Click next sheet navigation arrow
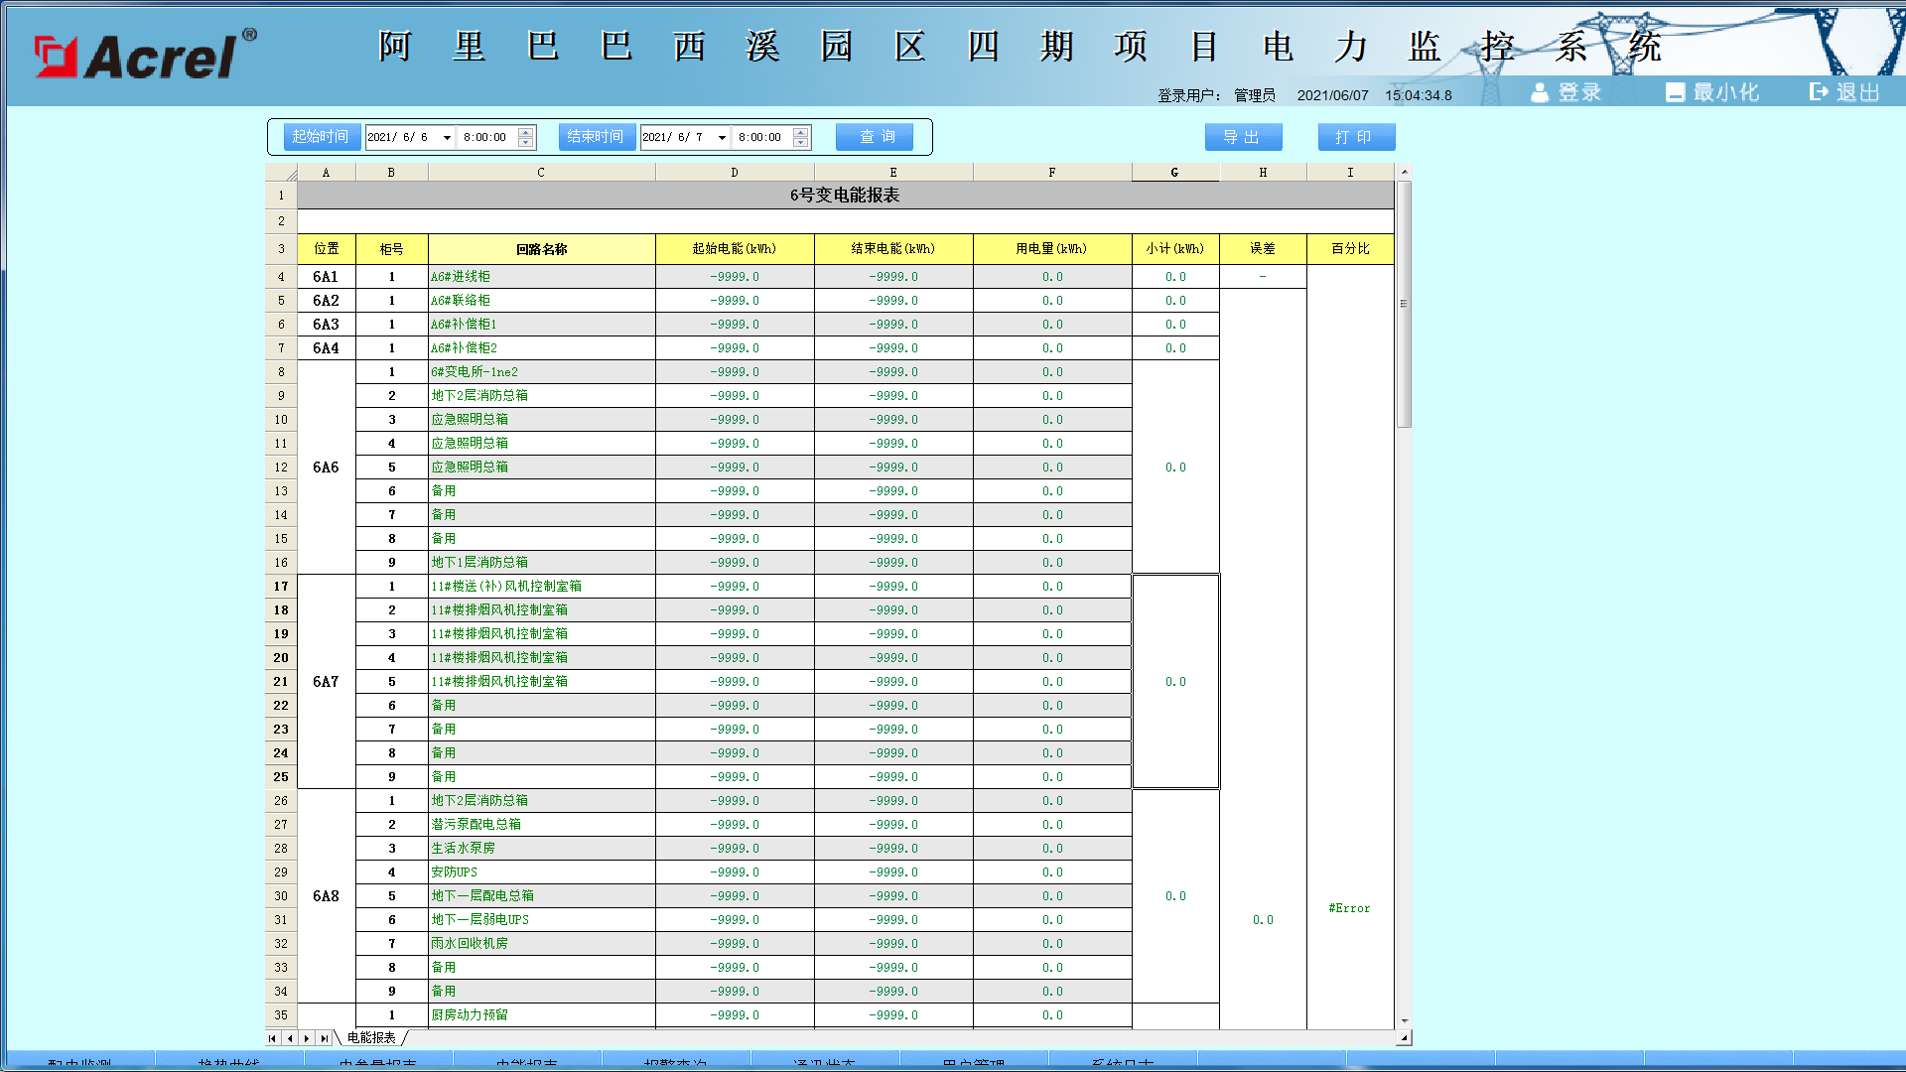The width and height of the screenshot is (1906, 1072). 307,1038
